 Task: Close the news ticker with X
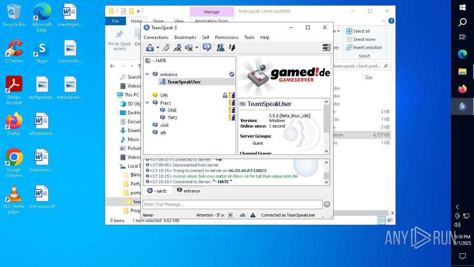pyautogui.click(x=230, y=215)
